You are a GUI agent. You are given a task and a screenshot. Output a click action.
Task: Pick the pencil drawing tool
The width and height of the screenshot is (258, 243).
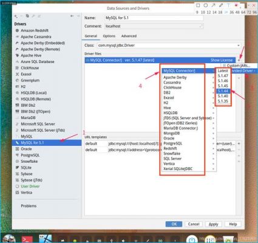[221, 5]
